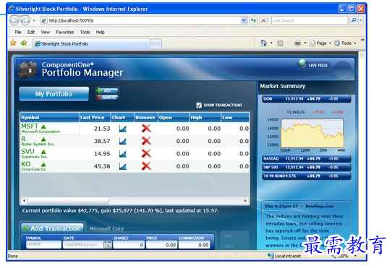Click the blank New Tab button
The width and height of the screenshot is (392, 268).
tap(156, 44)
